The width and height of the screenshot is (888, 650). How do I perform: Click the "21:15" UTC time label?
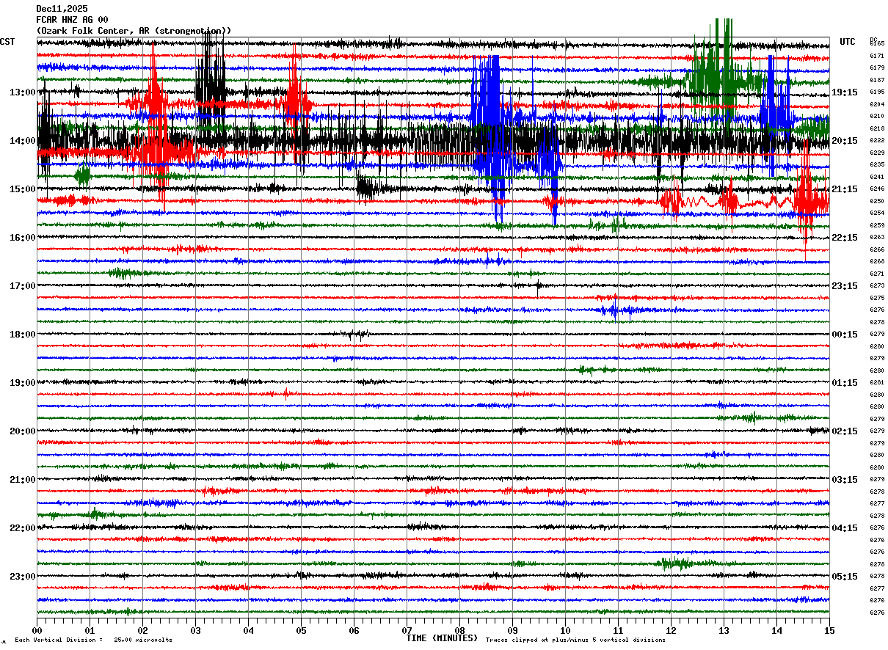pyautogui.click(x=845, y=189)
